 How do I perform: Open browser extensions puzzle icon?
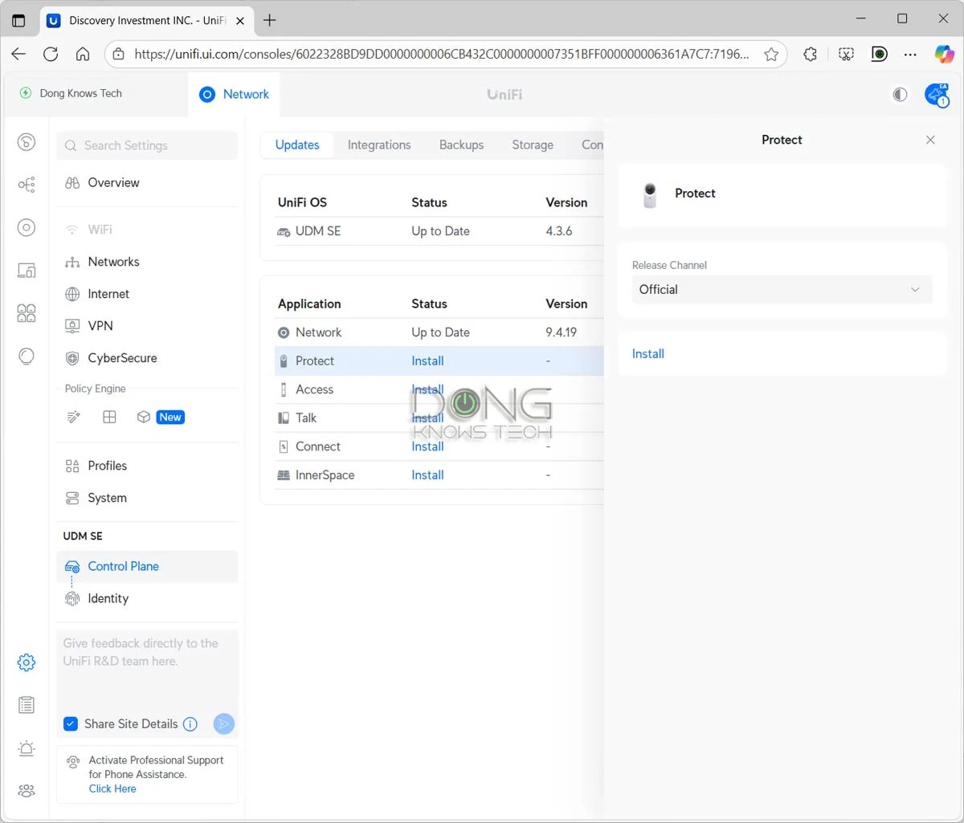click(x=811, y=54)
